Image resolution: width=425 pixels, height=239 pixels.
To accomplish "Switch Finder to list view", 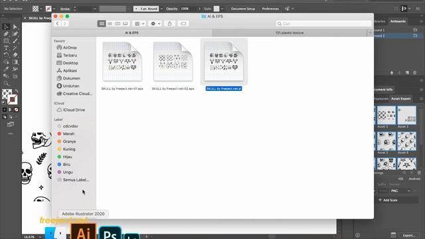I will (110, 24).
